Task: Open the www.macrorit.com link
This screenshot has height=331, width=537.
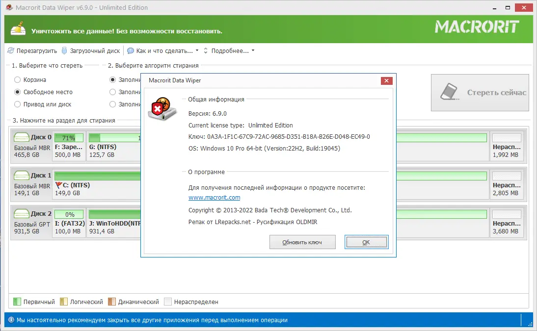Action: point(215,197)
